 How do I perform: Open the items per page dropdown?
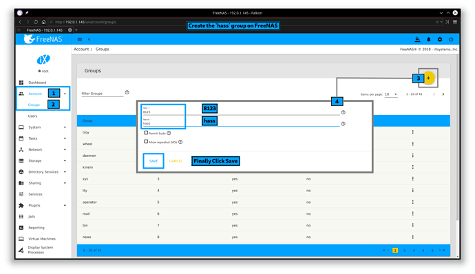coord(391,94)
